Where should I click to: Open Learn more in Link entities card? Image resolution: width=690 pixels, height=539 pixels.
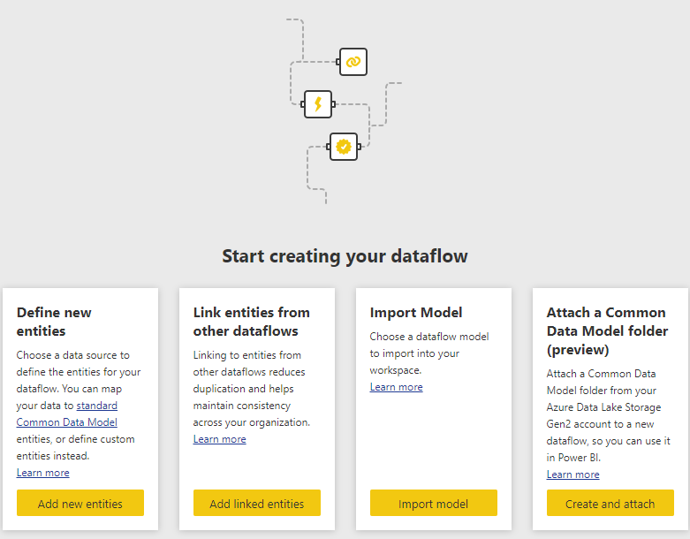click(219, 439)
